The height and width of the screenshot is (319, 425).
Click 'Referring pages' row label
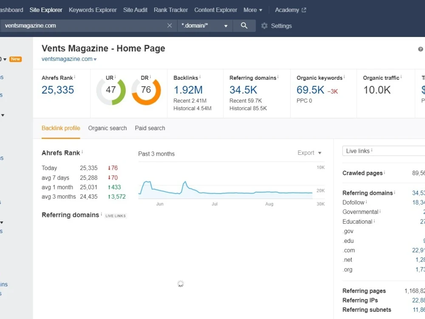pyautogui.click(x=364, y=291)
